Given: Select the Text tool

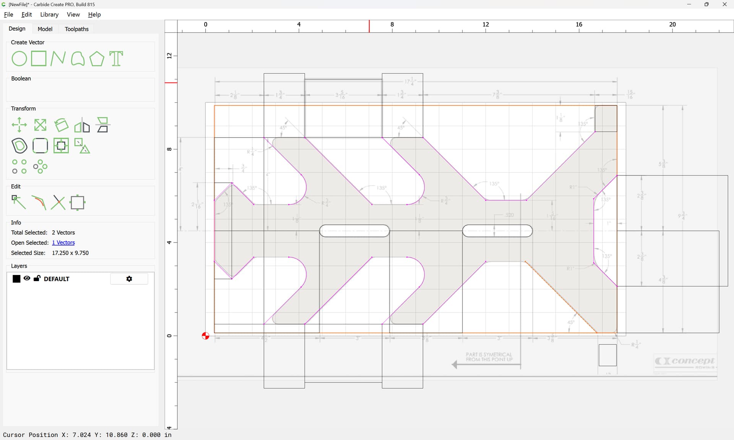Looking at the screenshot, I should click(116, 59).
